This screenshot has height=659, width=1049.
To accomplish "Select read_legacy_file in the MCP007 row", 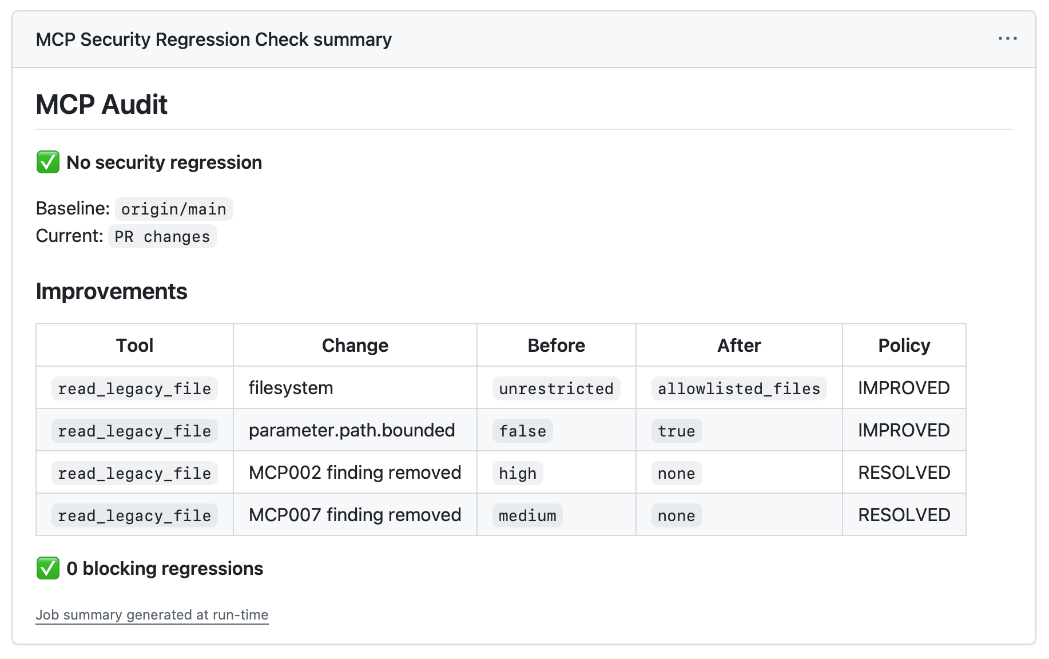I will point(134,515).
